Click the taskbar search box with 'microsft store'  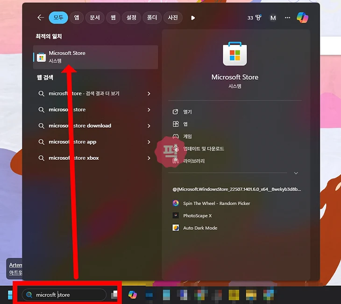tap(64, 295)
